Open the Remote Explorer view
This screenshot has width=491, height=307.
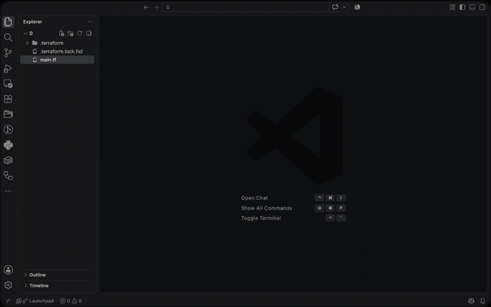click(8, 83)
